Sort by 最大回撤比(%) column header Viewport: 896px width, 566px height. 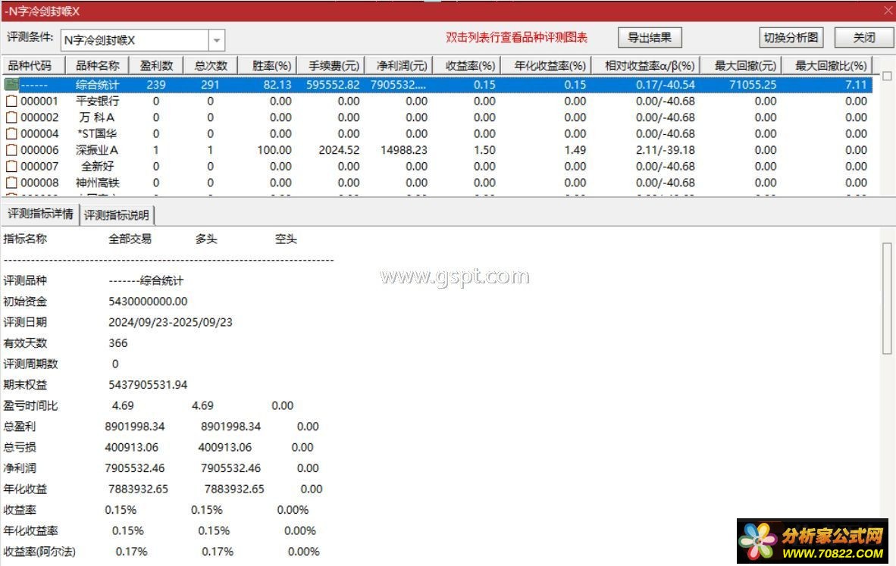click(x=828, y=66)
